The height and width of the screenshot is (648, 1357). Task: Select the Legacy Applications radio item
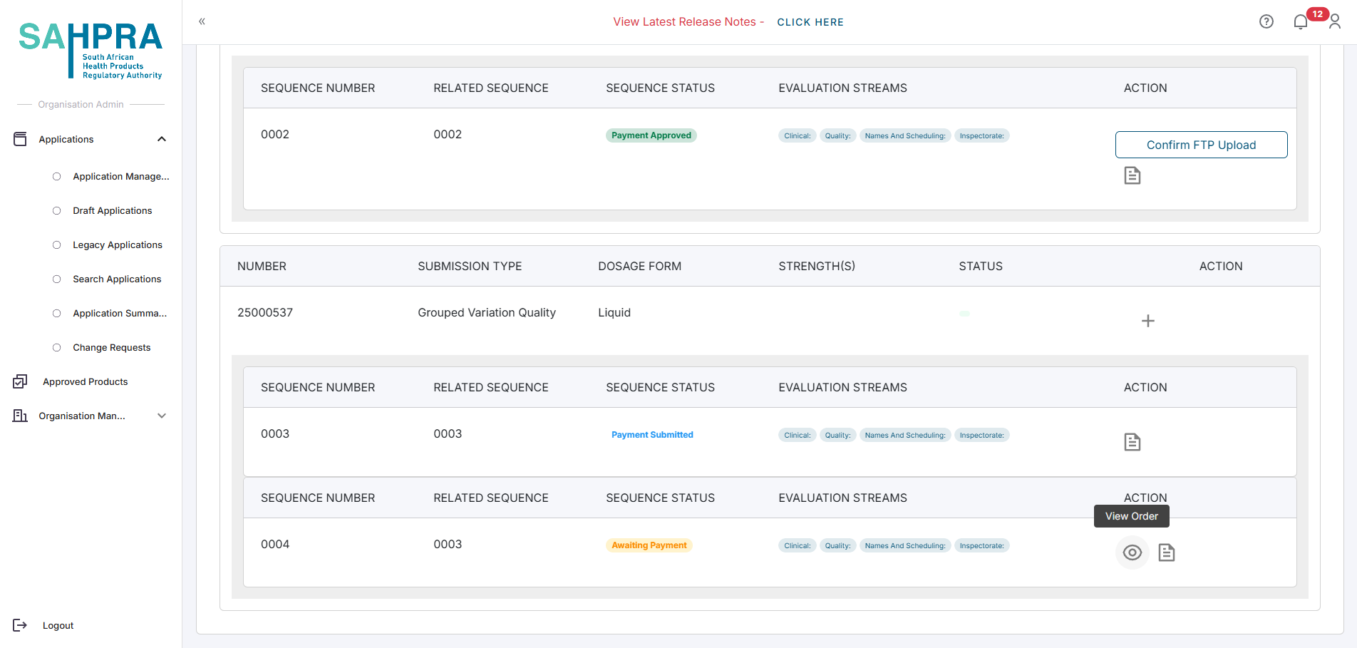click(57, 245)
